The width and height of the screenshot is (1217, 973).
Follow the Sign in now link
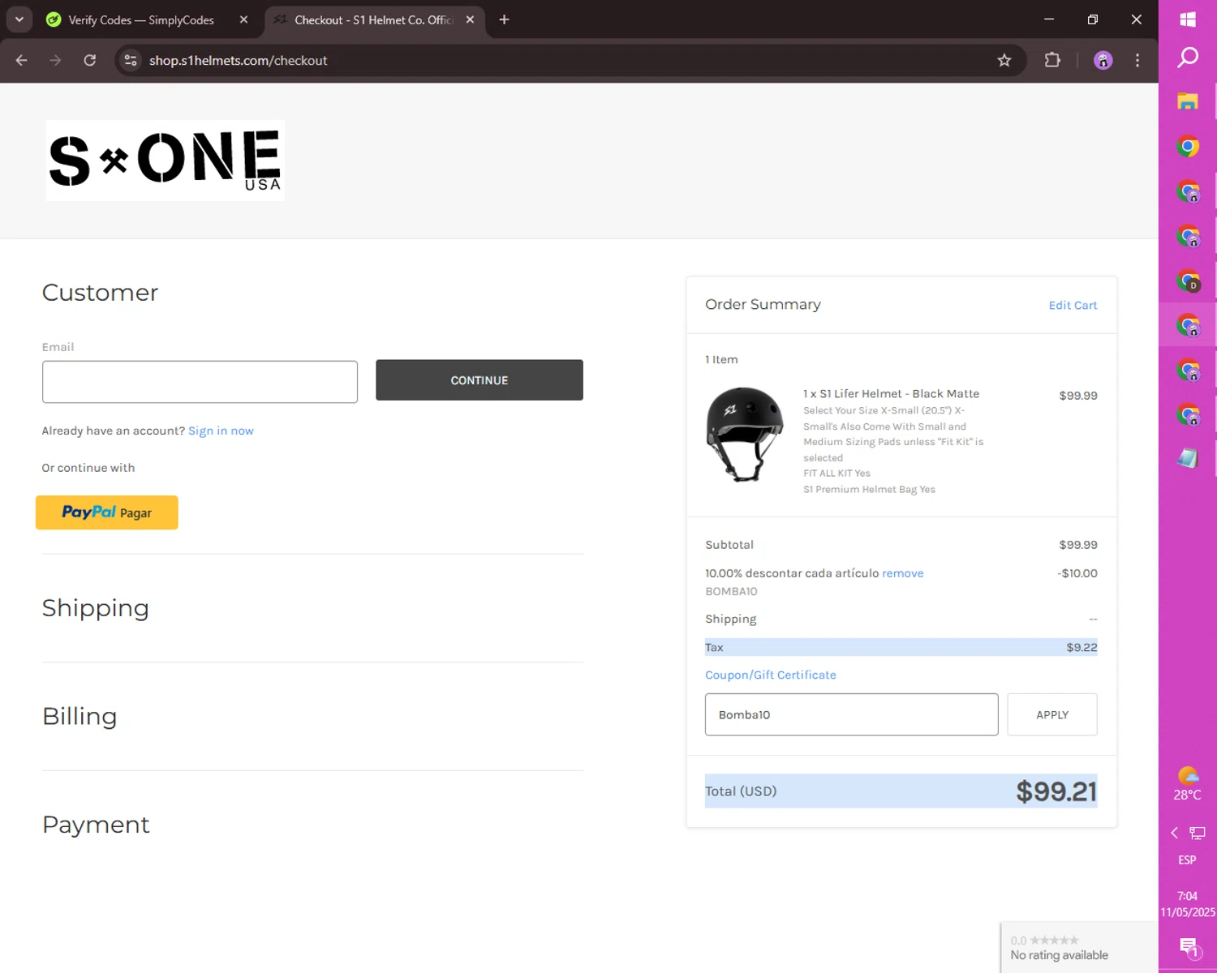tap(221, 431)
